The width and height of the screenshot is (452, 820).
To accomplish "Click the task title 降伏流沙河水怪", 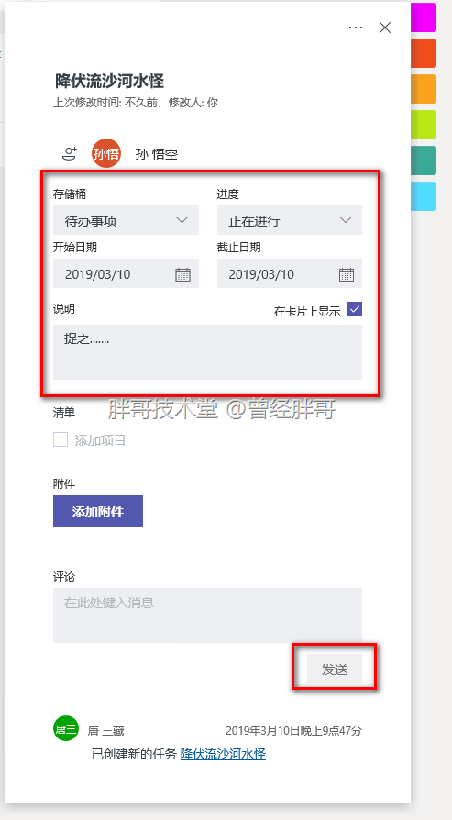I will [x=110, y=81].
